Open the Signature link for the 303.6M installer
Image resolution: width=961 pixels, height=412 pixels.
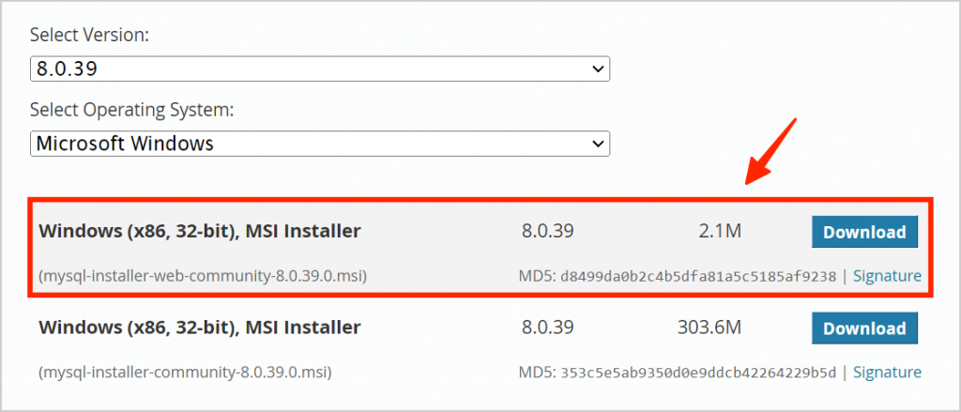(887, 372)
